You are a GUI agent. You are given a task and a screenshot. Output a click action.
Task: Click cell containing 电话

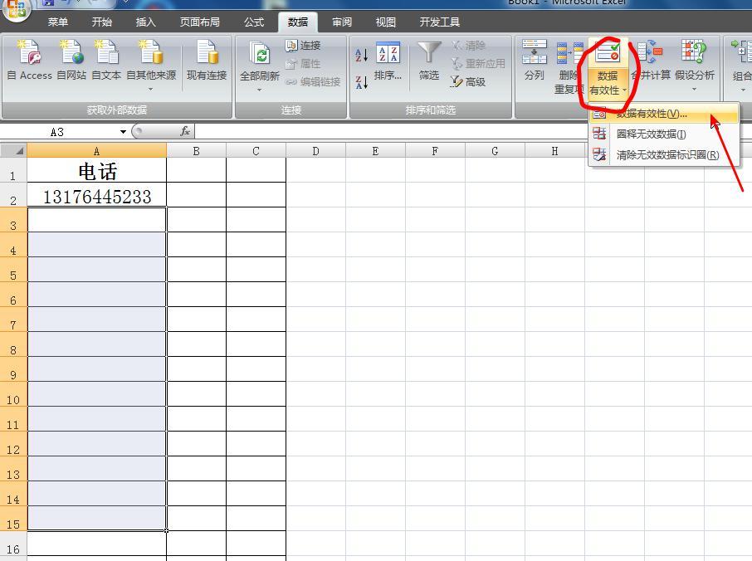tap(96, 170)
